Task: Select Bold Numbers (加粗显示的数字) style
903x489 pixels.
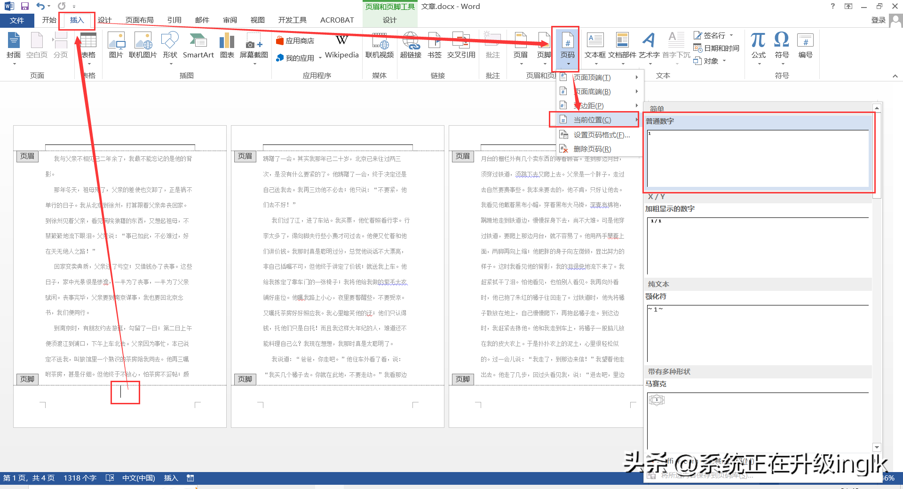Action: click(758, 240)
